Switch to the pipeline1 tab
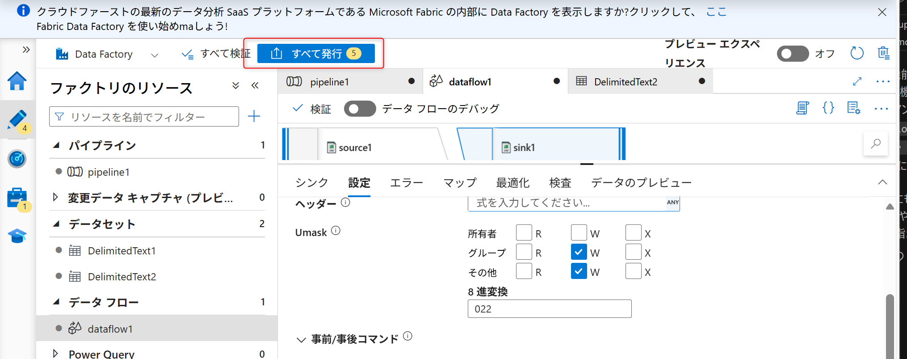Screen dimensions: 907x359 coord(350,81)
